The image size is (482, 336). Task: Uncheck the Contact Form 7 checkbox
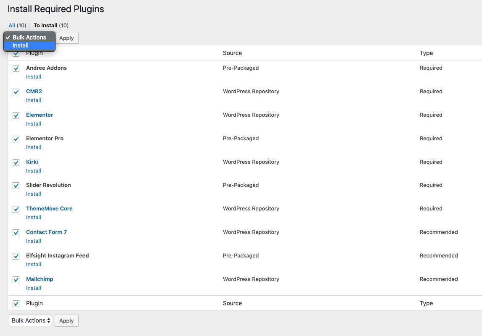pyautogui.click(x=16, y=233)
